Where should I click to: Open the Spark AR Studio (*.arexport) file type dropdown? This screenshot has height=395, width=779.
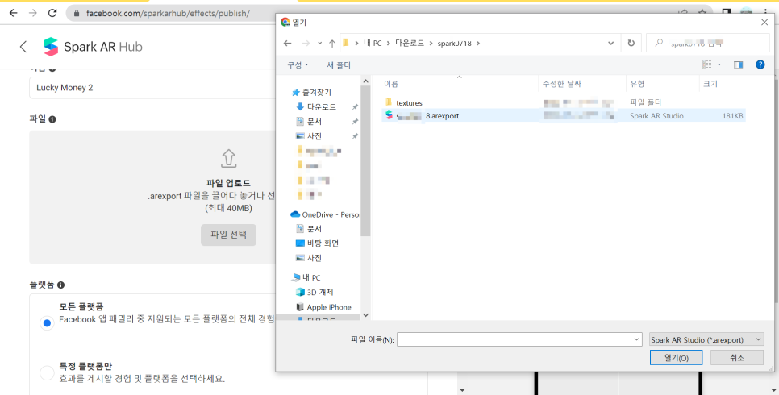tap(706, 340)
